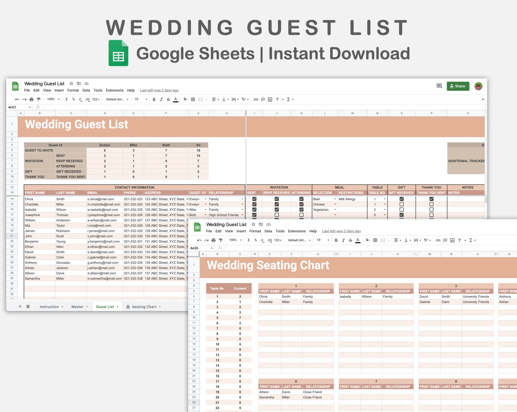Switch to the Seating Chart sheet tab
The image size is (517, 412).
(144, 307)
